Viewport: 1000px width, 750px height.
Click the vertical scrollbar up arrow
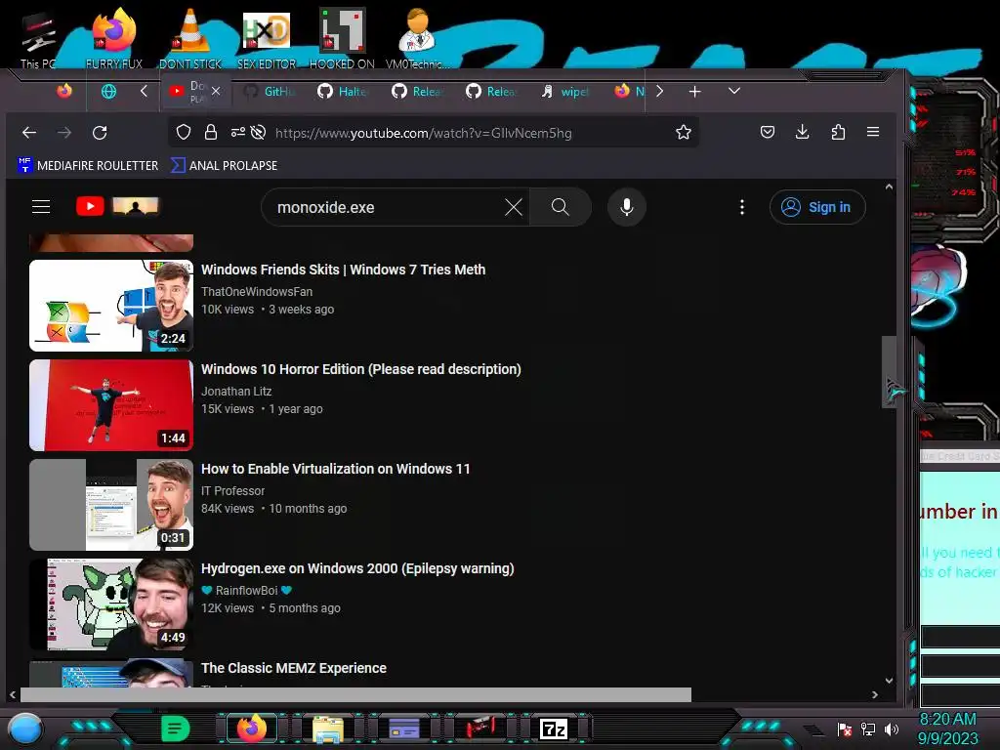tap(889, 187)
